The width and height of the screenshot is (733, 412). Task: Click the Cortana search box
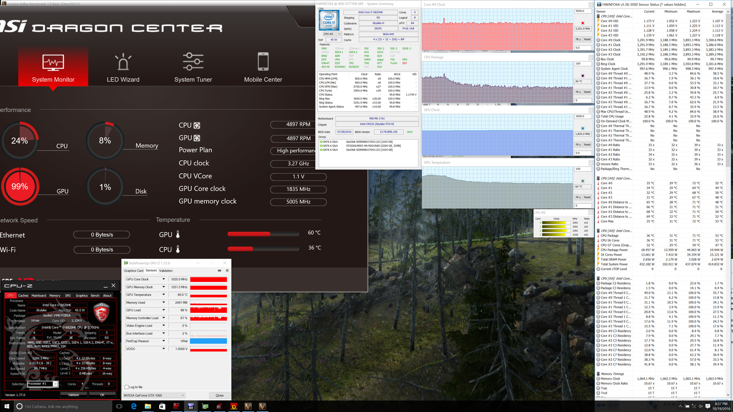63,406
